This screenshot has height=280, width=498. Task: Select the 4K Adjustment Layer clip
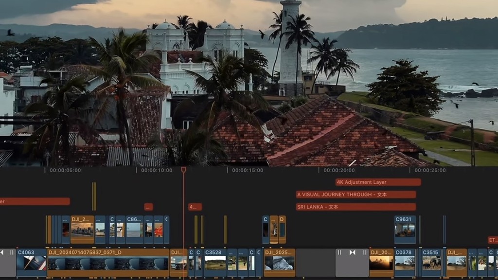click(x=378, y=182)
